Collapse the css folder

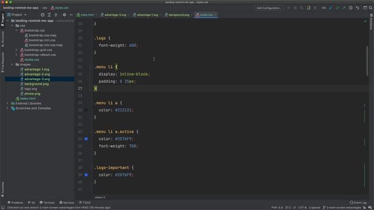(12, 26)
